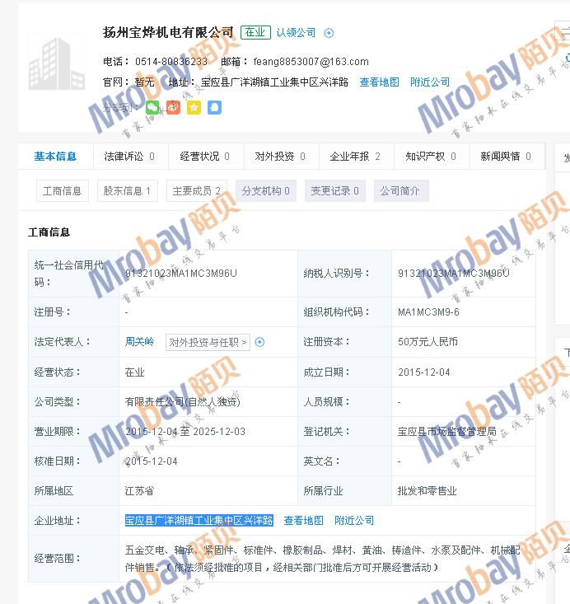Show the 股东信息 section
570x604 pixels.
point(126,191)
